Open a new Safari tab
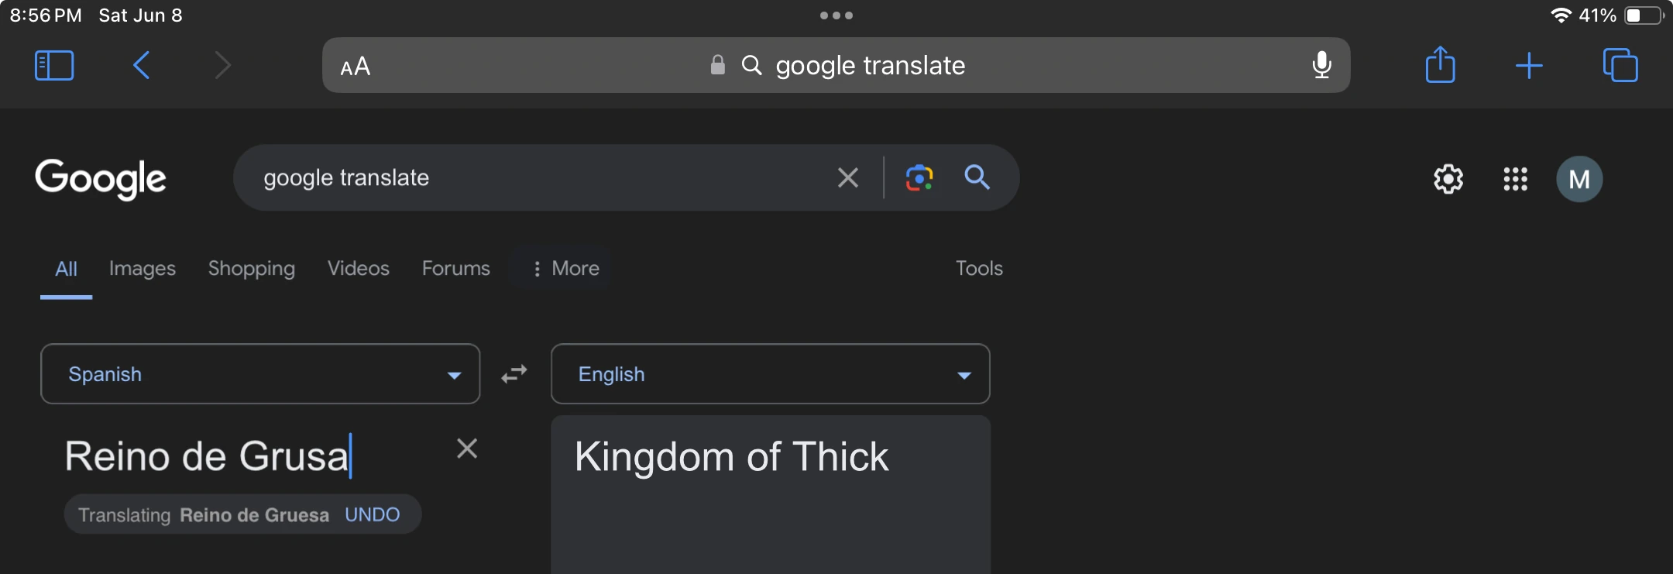Image resolution: width=1673 pixels, height=574 pixels. (1529, 66)
